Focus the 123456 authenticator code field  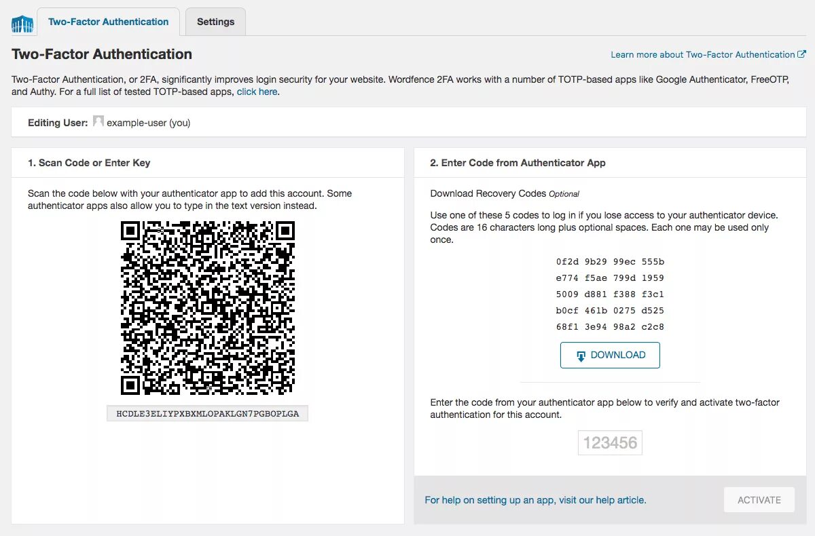610,443
